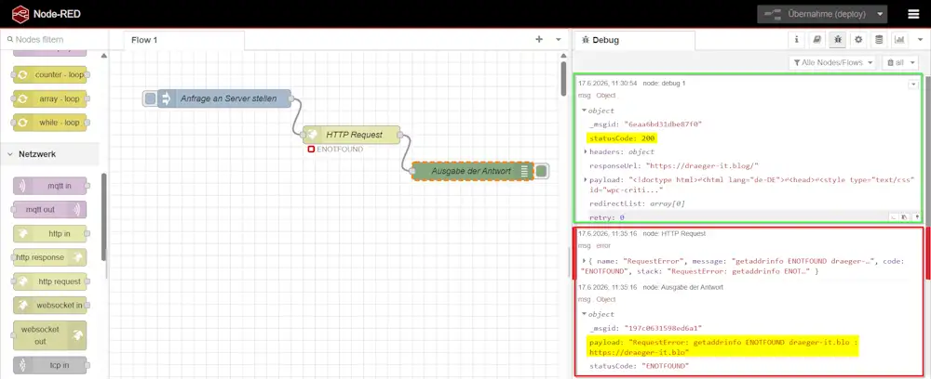Click the node: debug 1 link
This screenshot has height=379, width=931.
pos(664,84)
